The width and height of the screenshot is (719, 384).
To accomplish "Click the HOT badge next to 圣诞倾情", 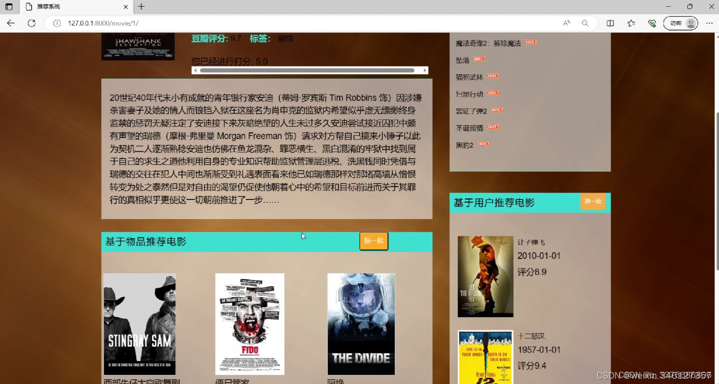I will click(x=494, y=127).
